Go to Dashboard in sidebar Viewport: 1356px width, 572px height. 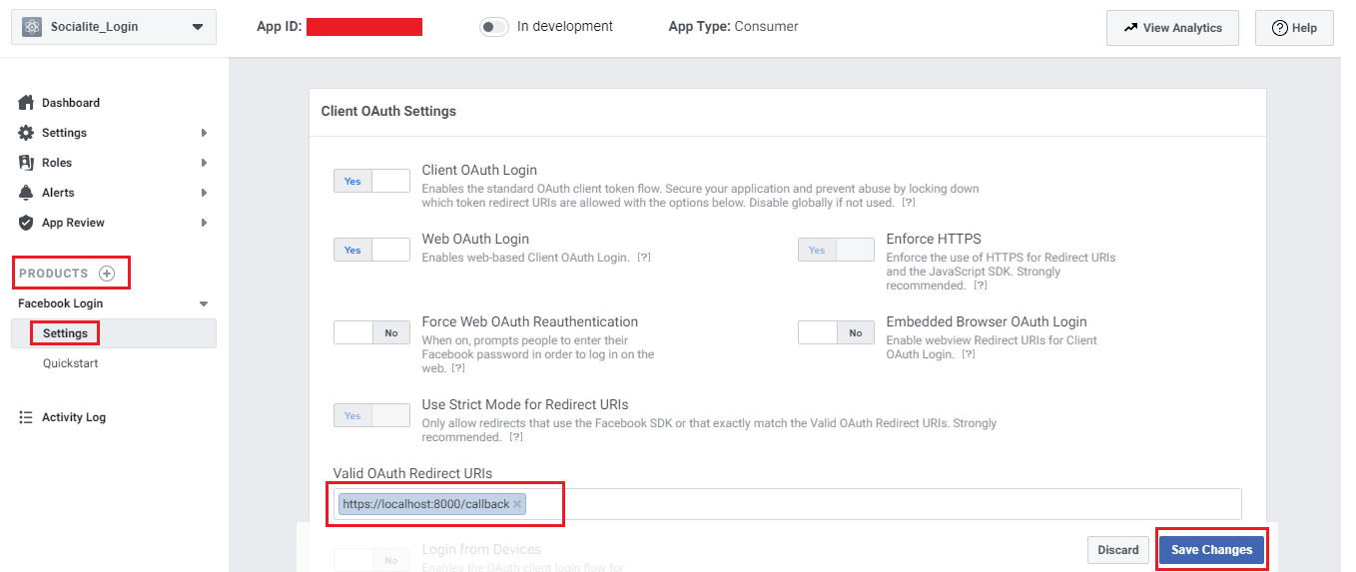(71, 103)
